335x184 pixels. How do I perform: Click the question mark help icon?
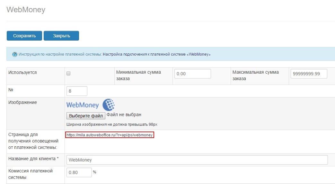[x=14, y=54]
